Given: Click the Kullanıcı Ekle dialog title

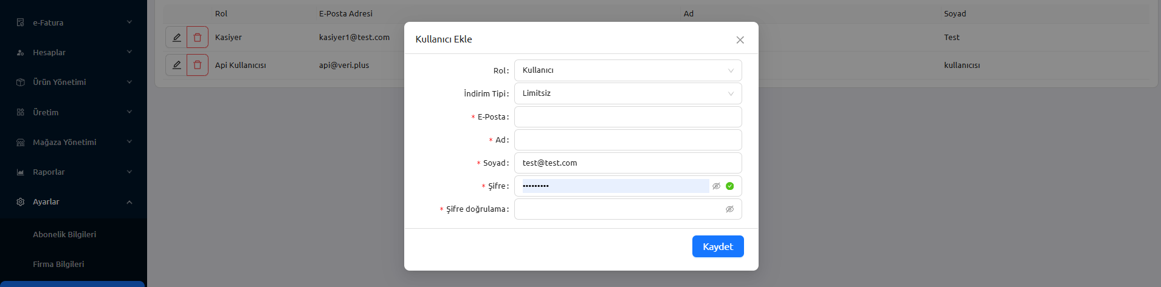Looking at the screenshot, I should click(444, 39).
